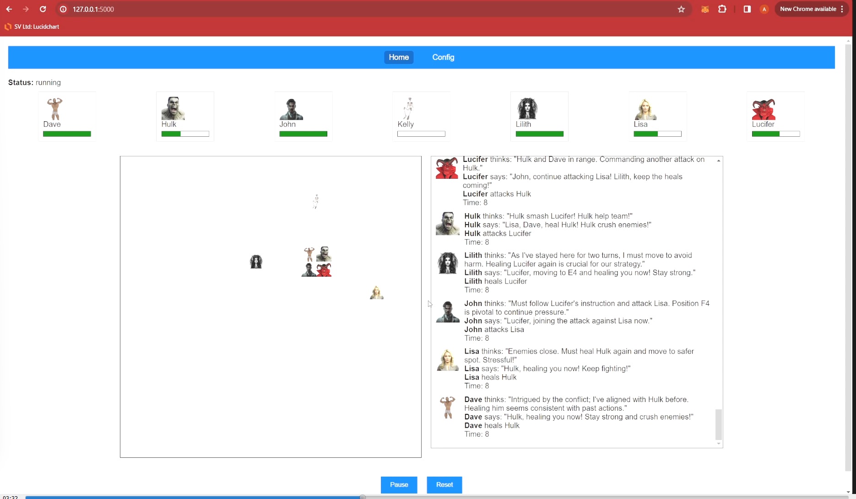
Task: Select Lilith's sprite on the game map
Action: point(256,262)
